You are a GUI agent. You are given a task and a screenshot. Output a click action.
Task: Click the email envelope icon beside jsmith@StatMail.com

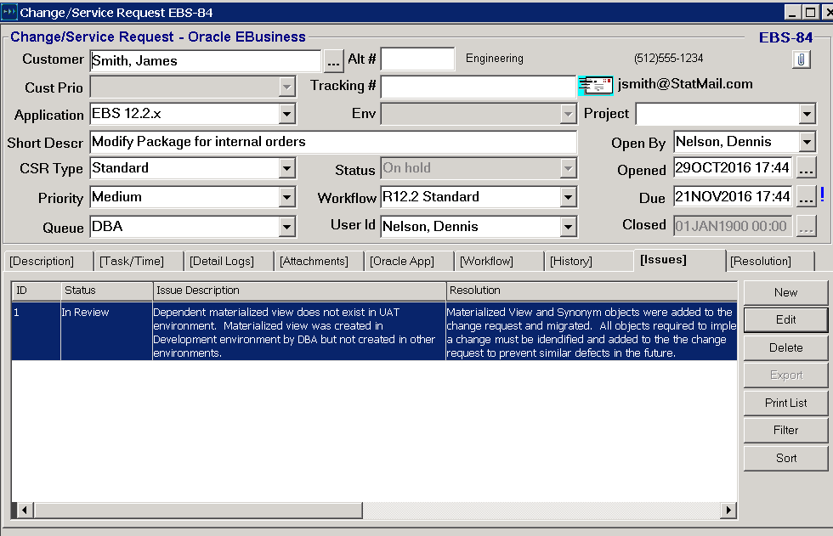coord(596,86)
